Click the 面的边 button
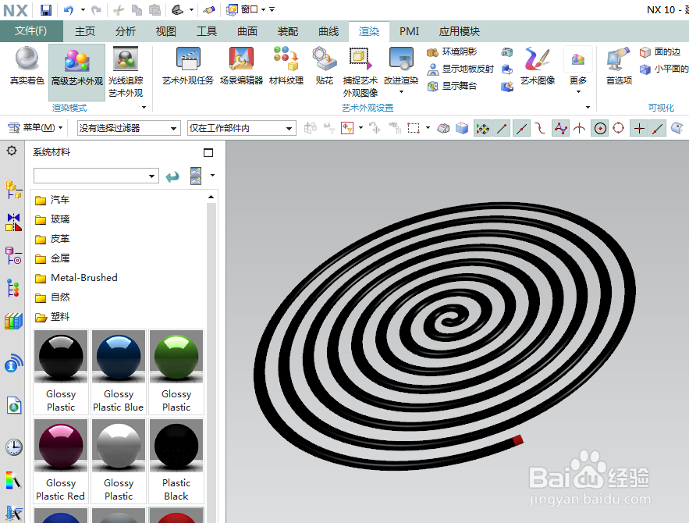This screenshot has height=523, width=689. [x=660, y=52]
